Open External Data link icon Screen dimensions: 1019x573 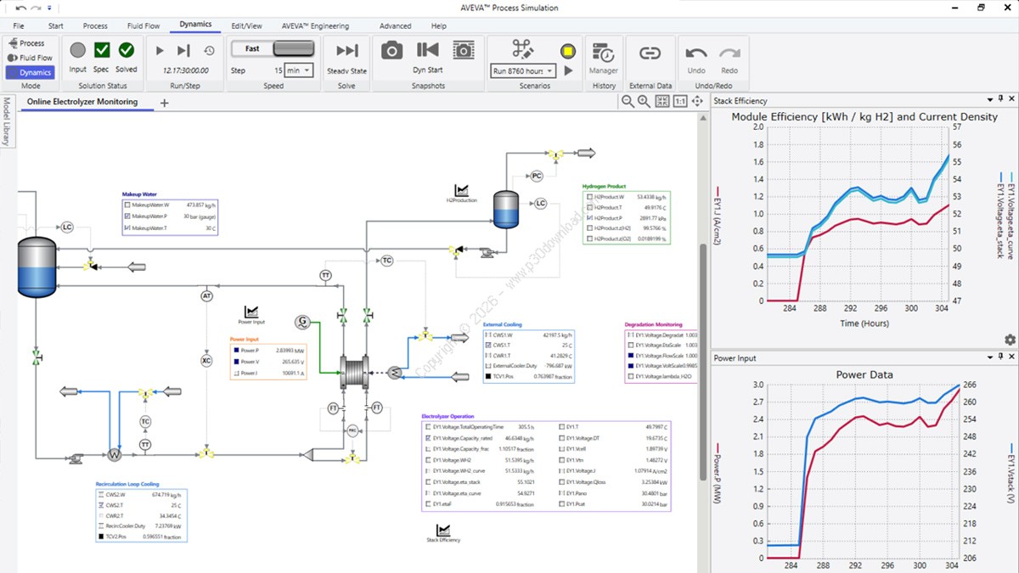pos(650,53)
